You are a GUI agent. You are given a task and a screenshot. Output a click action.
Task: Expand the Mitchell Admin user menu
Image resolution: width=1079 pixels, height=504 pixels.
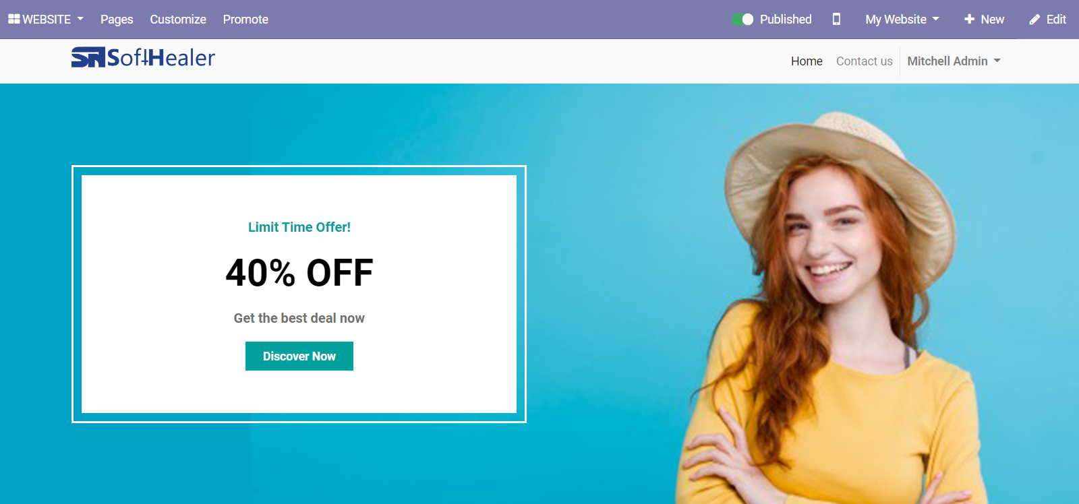(x=954, y=61)
